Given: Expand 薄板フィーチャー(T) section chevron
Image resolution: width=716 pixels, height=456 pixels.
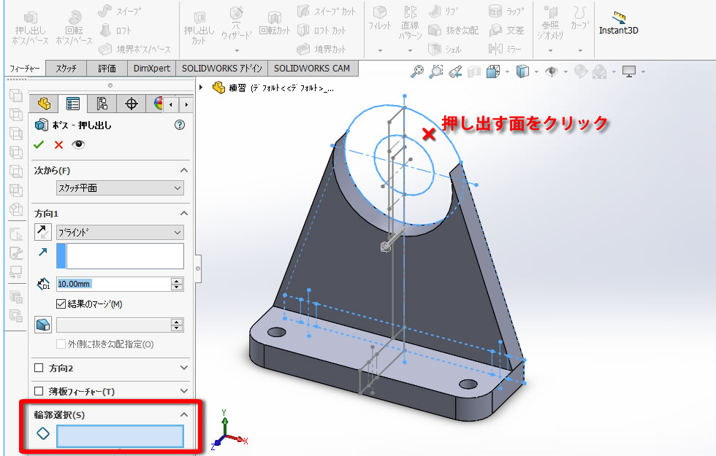Looking at the screenshot, I should [183, 391].
